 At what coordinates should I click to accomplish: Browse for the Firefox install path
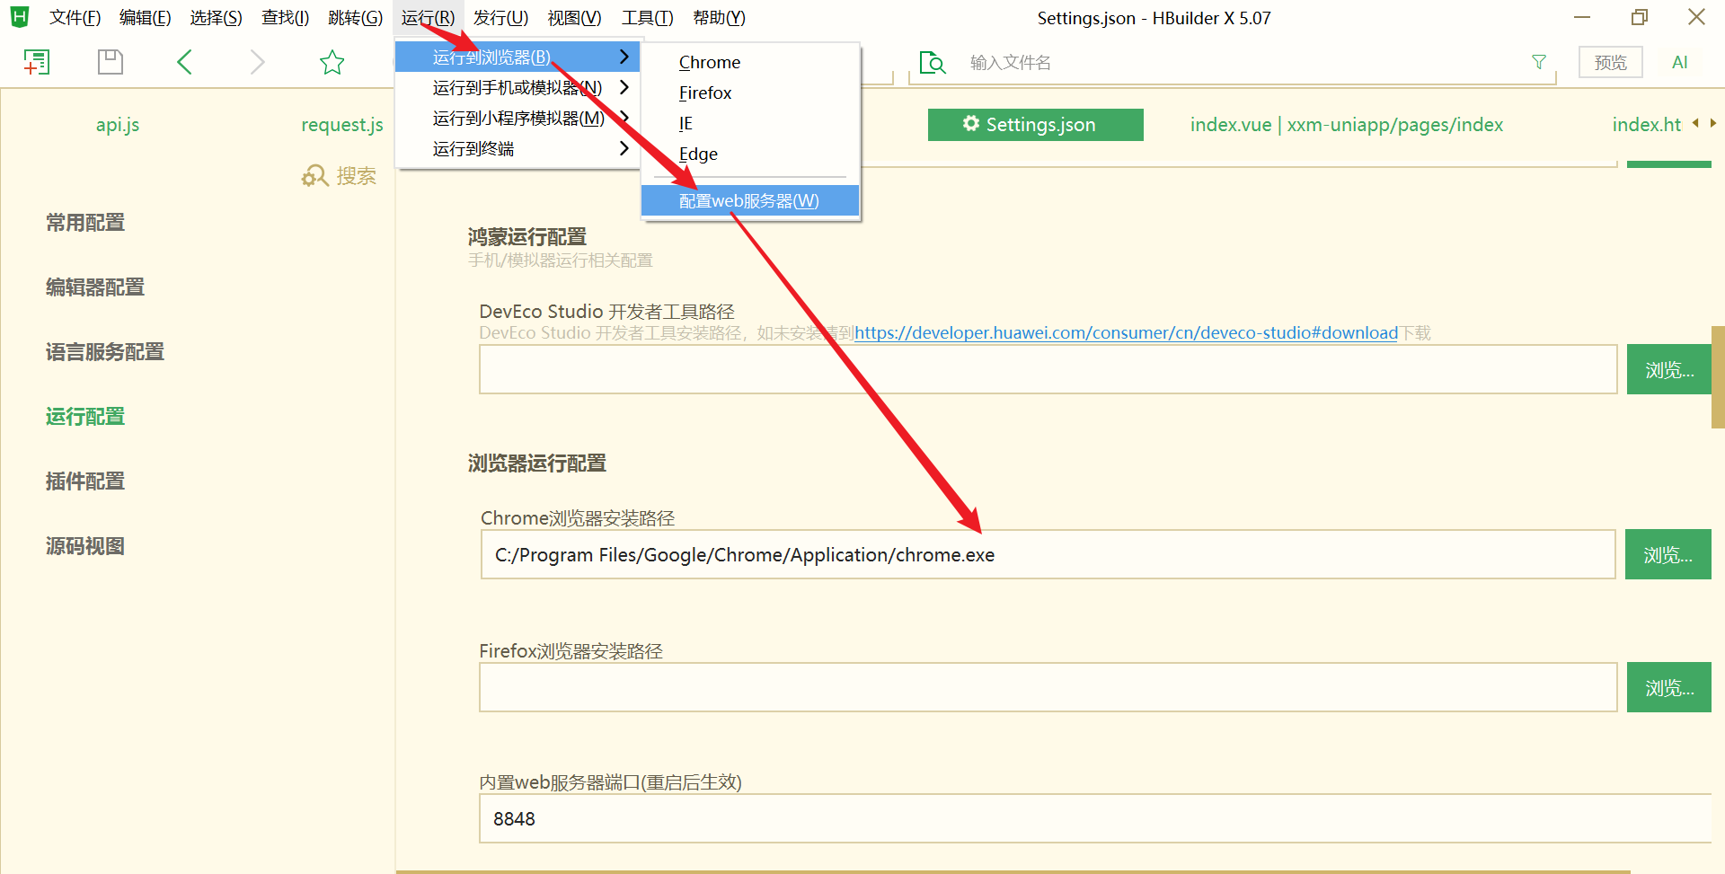(x=1669, y=687)
